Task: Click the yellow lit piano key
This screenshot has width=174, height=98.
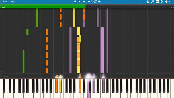Action: [61, 86]
